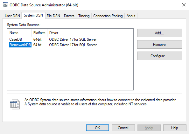Image resolution: width=189 pixels, height=134 pixels.
Task: Show the About tab
Action: (131, 16)
